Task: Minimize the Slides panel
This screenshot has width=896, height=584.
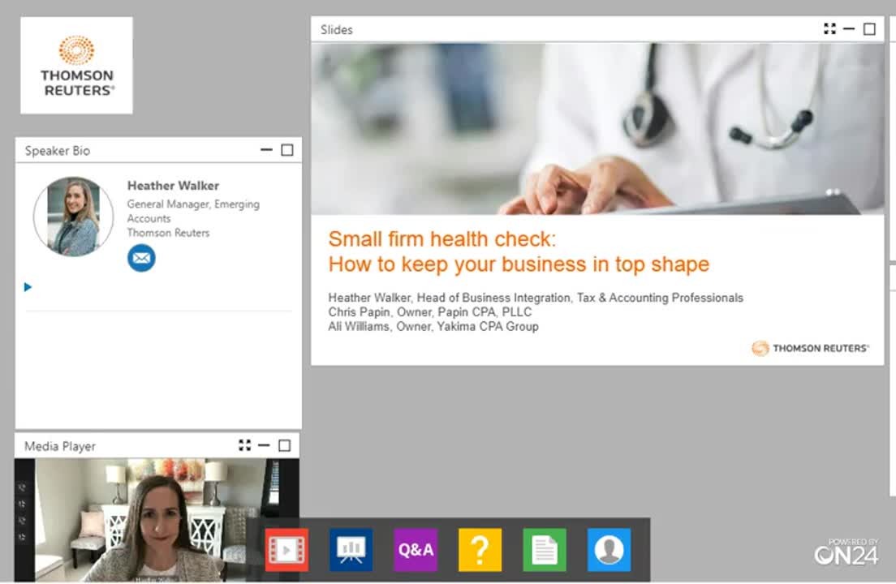Action: (x=849, y=29)
